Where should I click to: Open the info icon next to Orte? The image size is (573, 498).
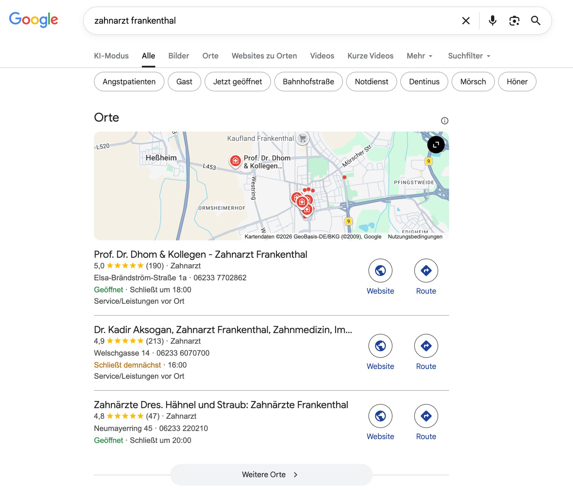[444, 121]
